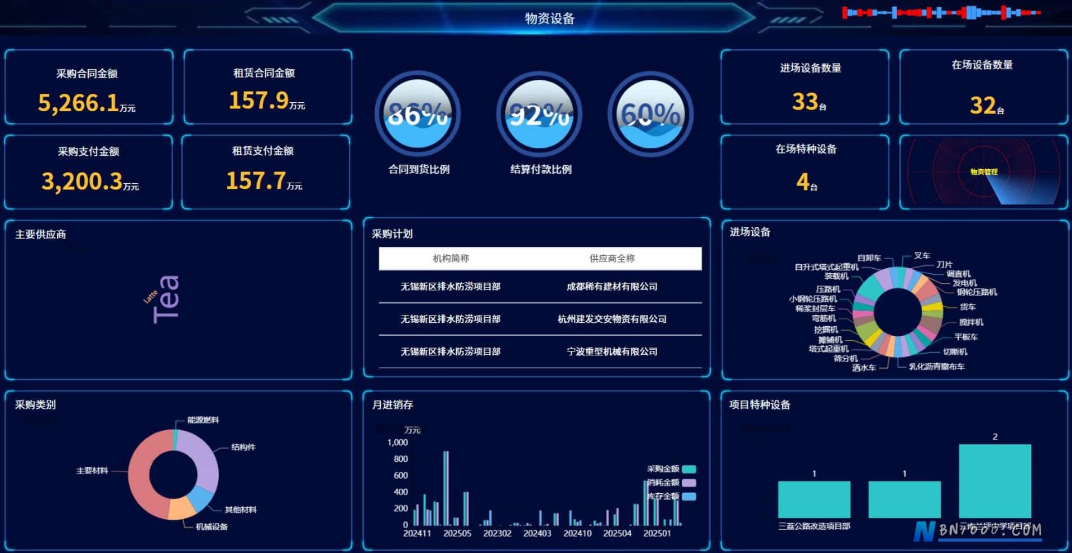Select the 塔式起重机 label near 摊铺机
This screenshot has width=1072, height=553.
tap(829, 349)
